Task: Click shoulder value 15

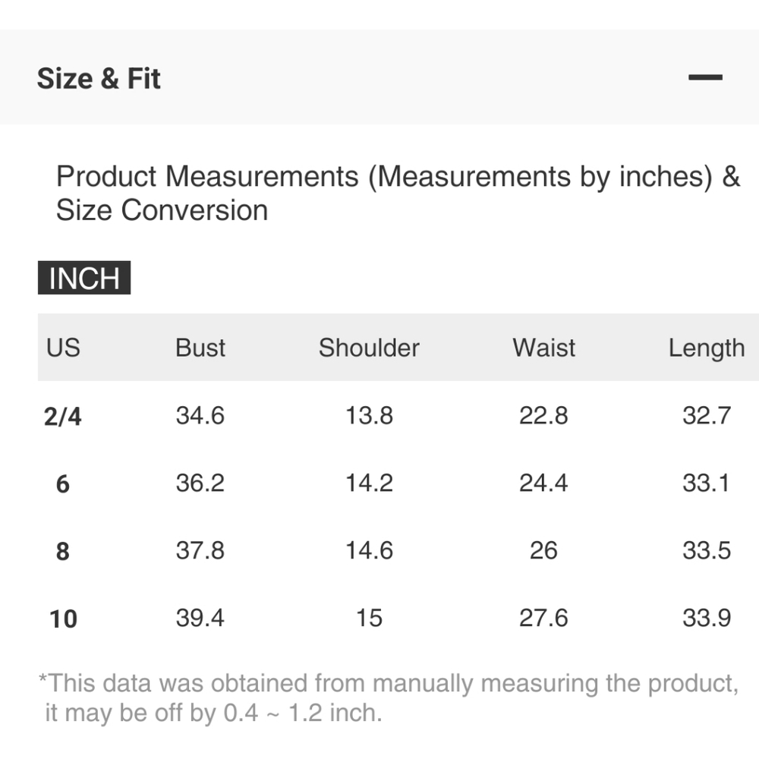Action: pos(369,618)
